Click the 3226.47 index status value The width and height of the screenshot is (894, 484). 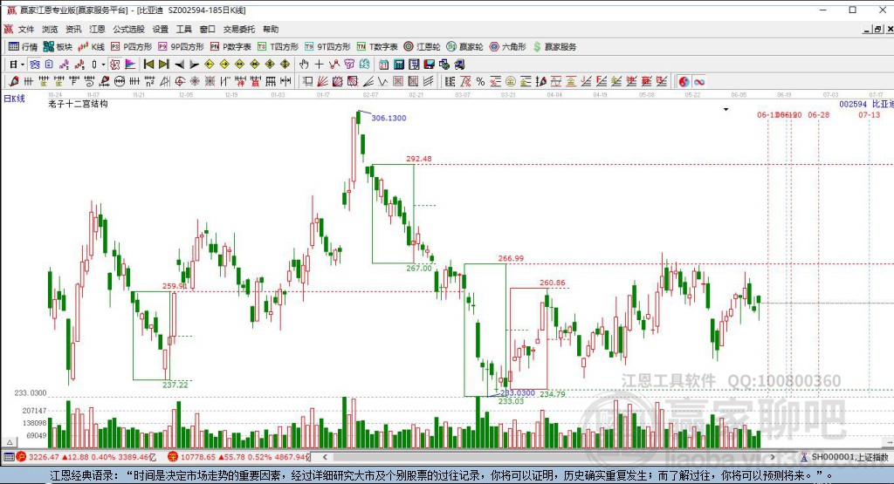[x=44, y=457]
